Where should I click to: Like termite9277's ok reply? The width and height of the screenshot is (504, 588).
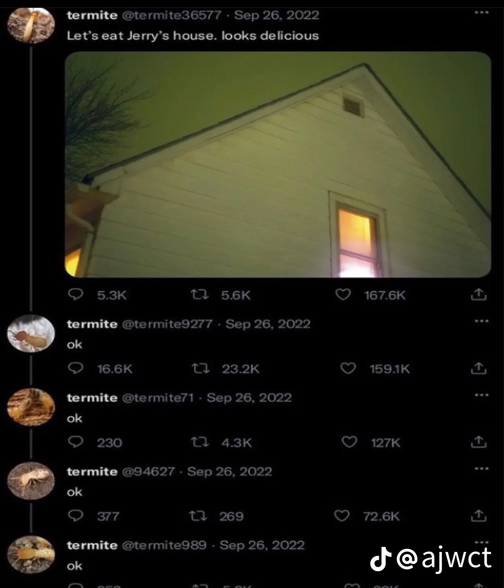pyautogui.click(x=348, y=368)
